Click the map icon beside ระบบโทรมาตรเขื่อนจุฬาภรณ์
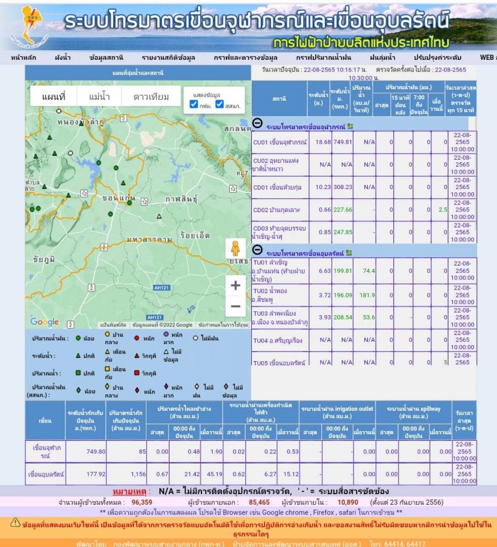This screenshot has width=497, height=547. (x=350, y=126)
